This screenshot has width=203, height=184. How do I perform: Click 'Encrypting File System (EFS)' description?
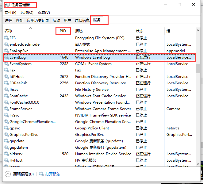(100, 38)
